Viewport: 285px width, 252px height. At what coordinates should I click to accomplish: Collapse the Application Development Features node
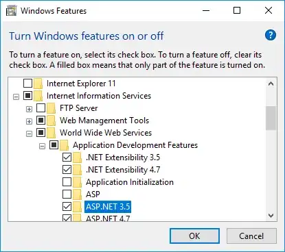pyautogui.click(x=42, y=146)
